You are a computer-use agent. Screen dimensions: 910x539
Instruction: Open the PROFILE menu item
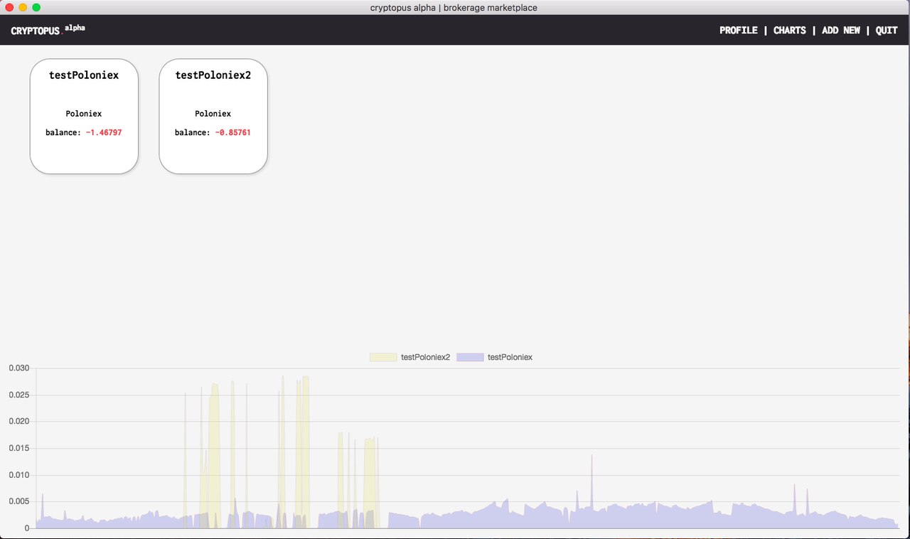pos(738,31)
